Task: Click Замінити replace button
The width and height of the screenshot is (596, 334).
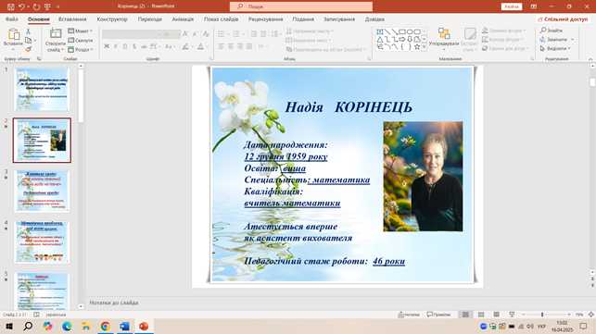Action: tap(556, 40)
